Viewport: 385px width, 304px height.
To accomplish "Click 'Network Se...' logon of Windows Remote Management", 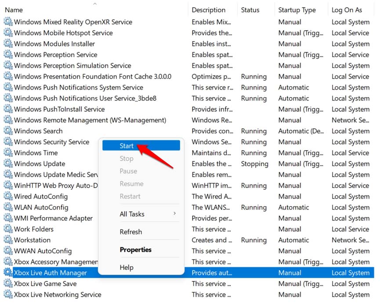I will [x=350, y=120].
